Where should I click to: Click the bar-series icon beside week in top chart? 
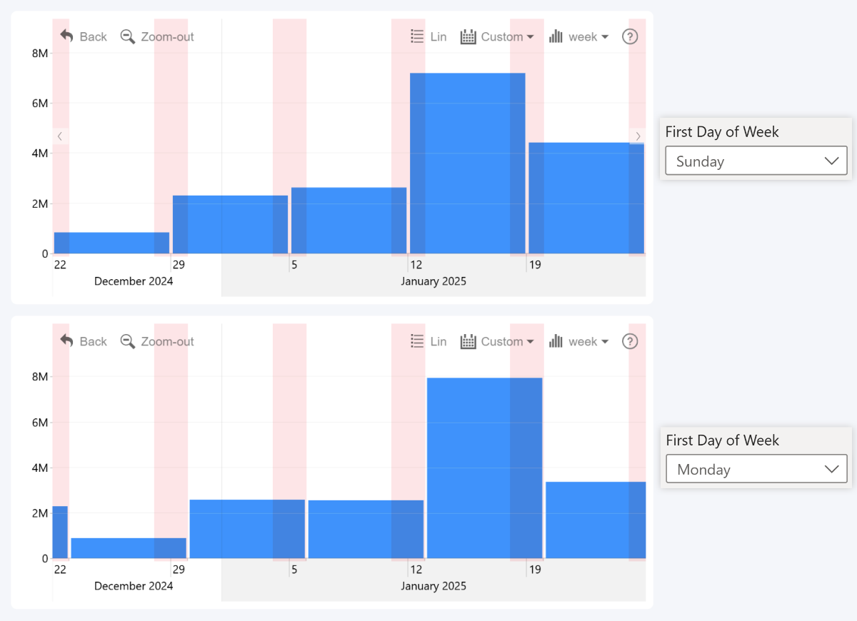556,36
